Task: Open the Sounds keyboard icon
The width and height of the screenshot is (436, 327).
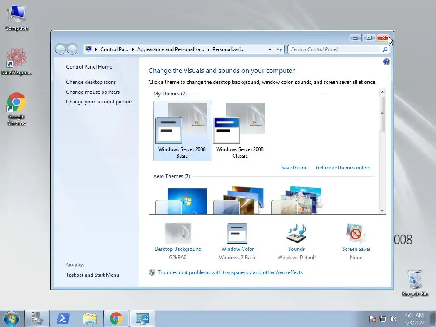Action: (296, 233)
